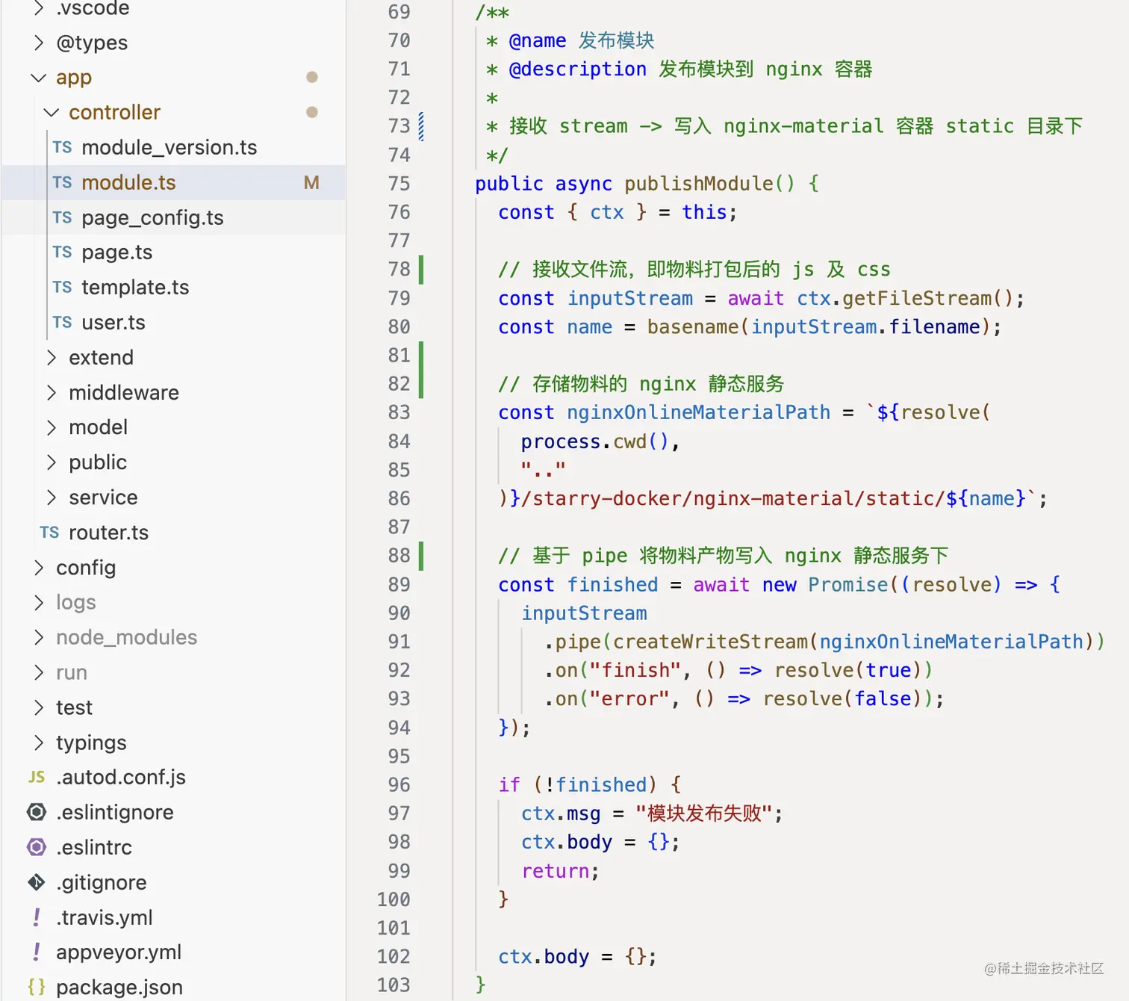Click the blue modified marker at line 73

tap(421, 126)
